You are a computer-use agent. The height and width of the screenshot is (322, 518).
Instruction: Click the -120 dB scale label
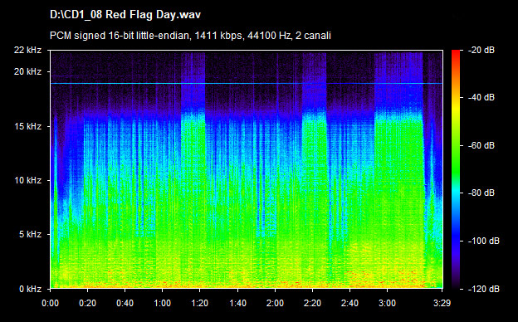[x=484, y=289]
